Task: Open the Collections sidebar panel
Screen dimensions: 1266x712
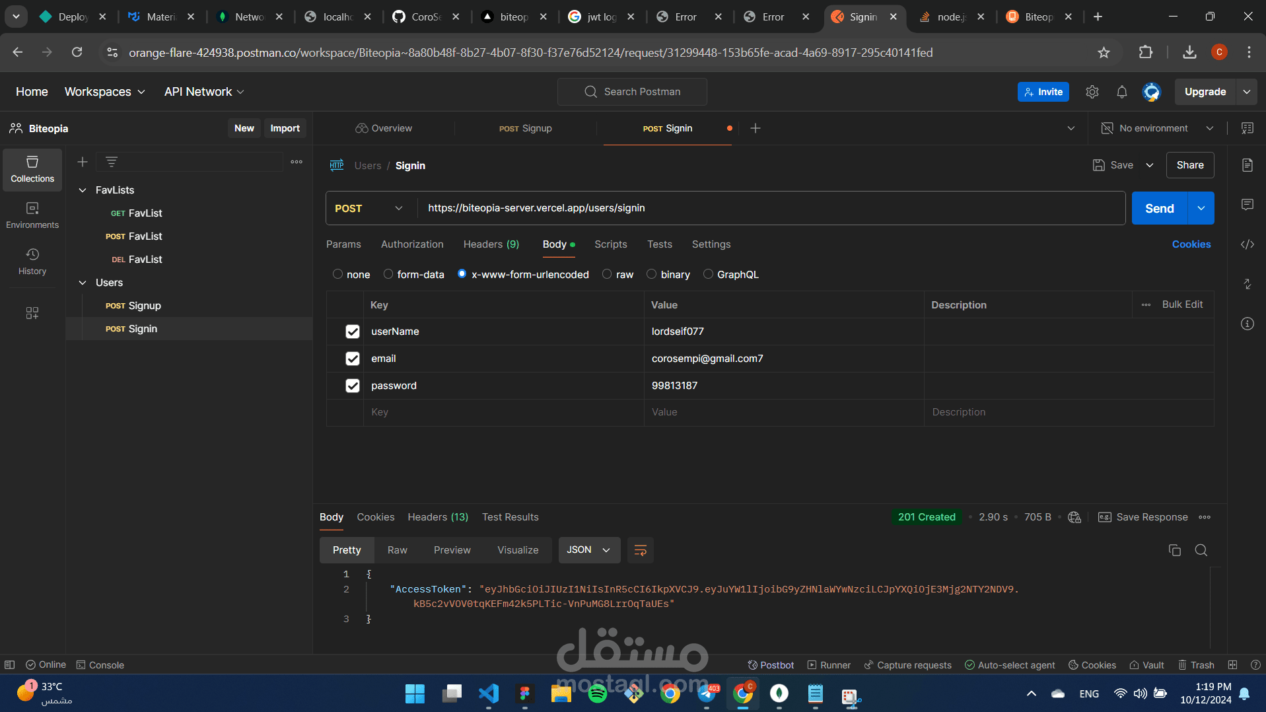Action: pyautogui.click(x=32, y=169)
